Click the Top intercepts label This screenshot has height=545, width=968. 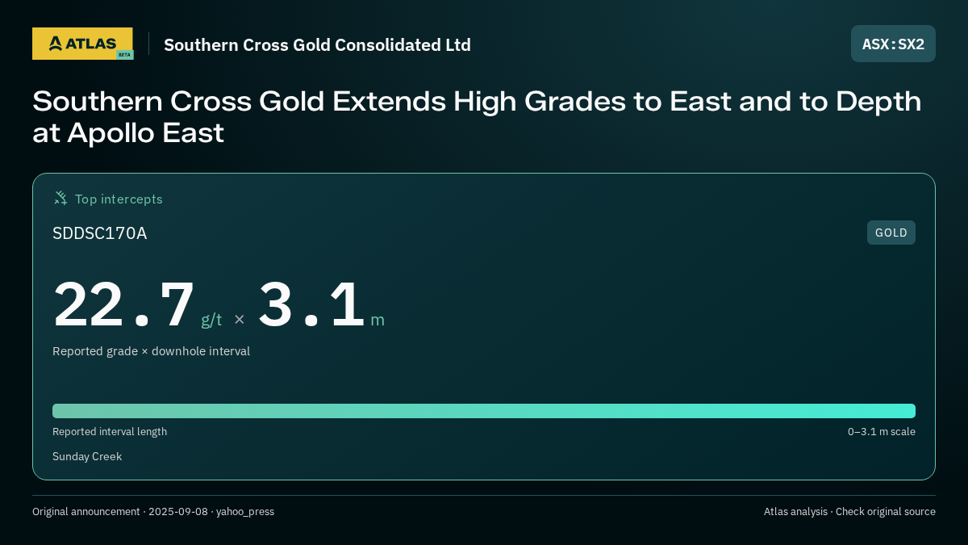[x=119, y=199]
